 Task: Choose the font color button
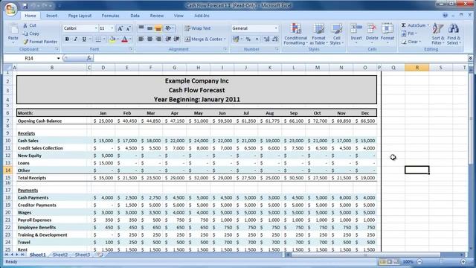point(124,39)
